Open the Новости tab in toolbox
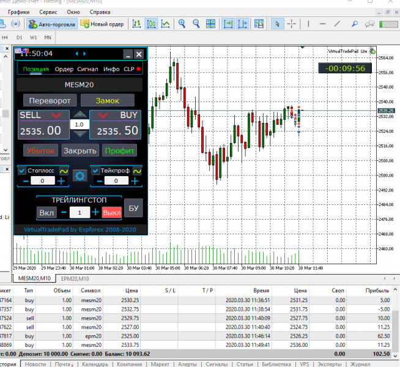400x367 pixels. tap(35, 364)
